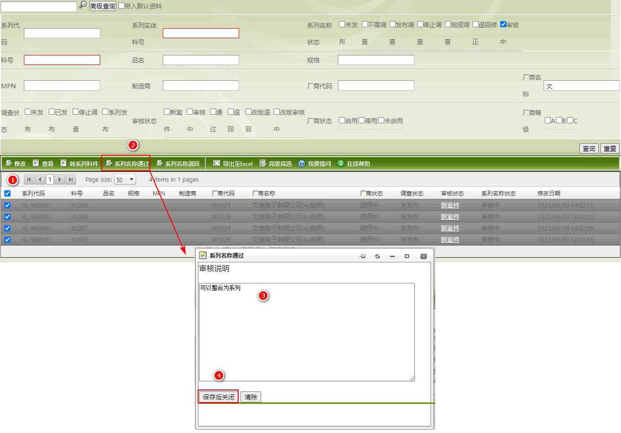
Task: Click 审核说明 text area in dialog
Action: (307, 332)
